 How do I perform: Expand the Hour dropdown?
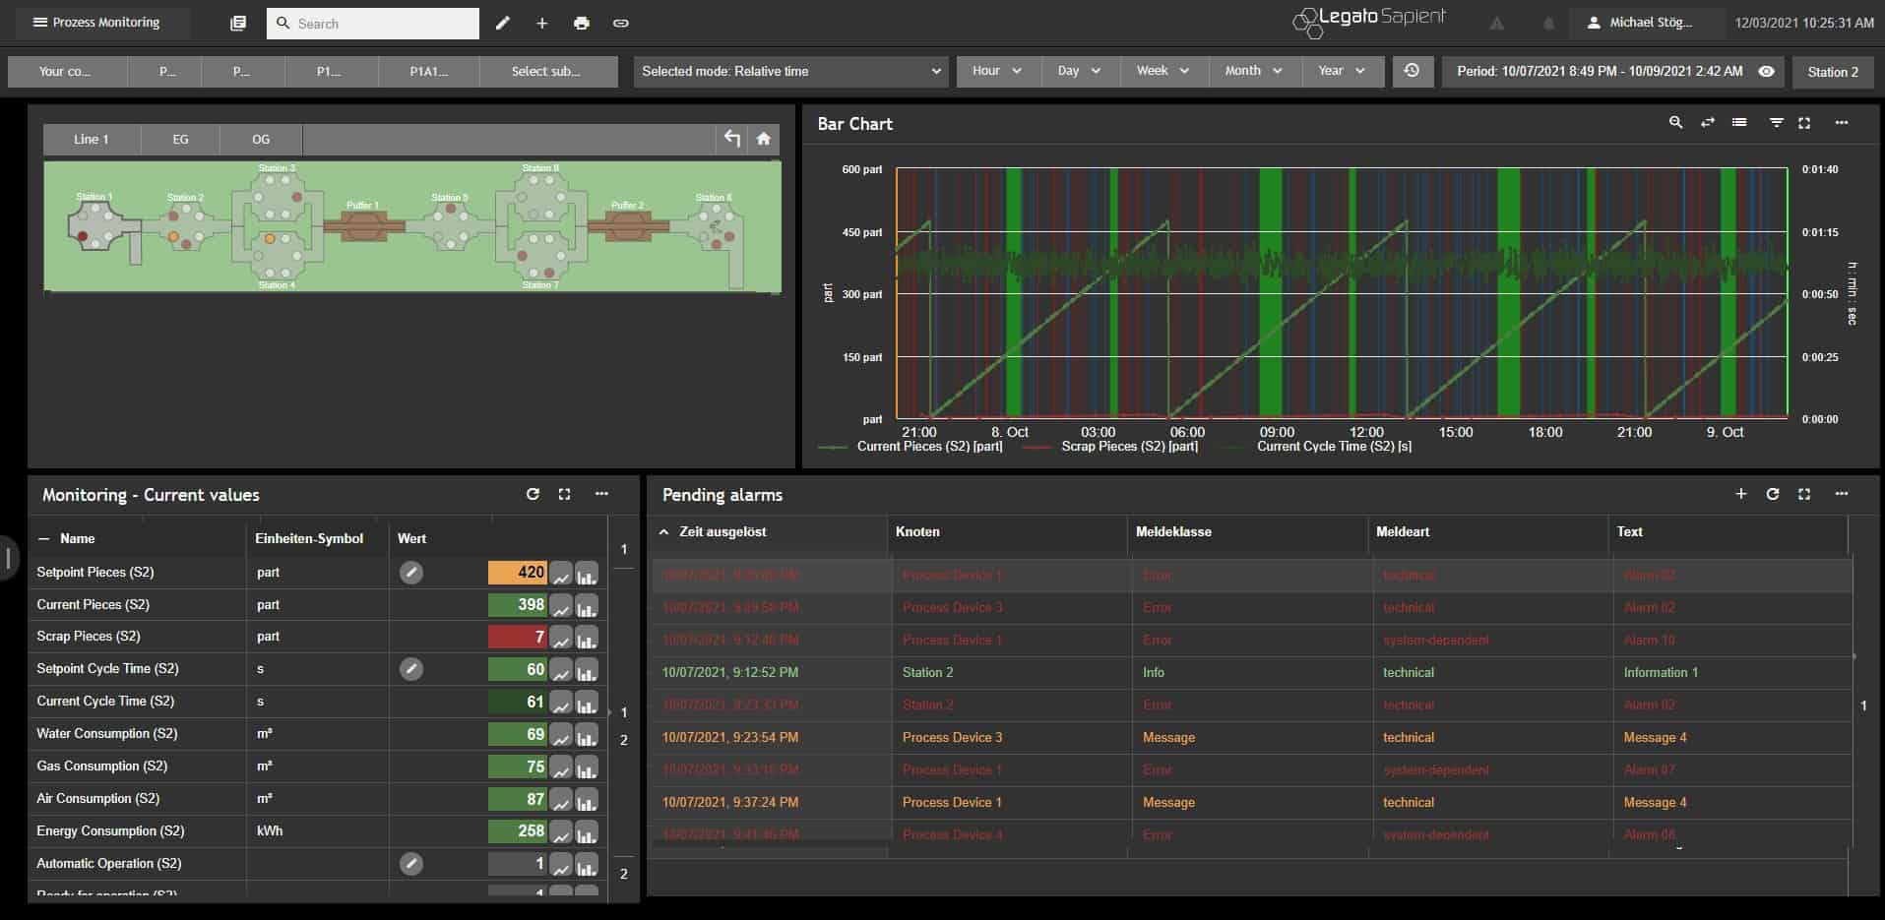point(997,71)
